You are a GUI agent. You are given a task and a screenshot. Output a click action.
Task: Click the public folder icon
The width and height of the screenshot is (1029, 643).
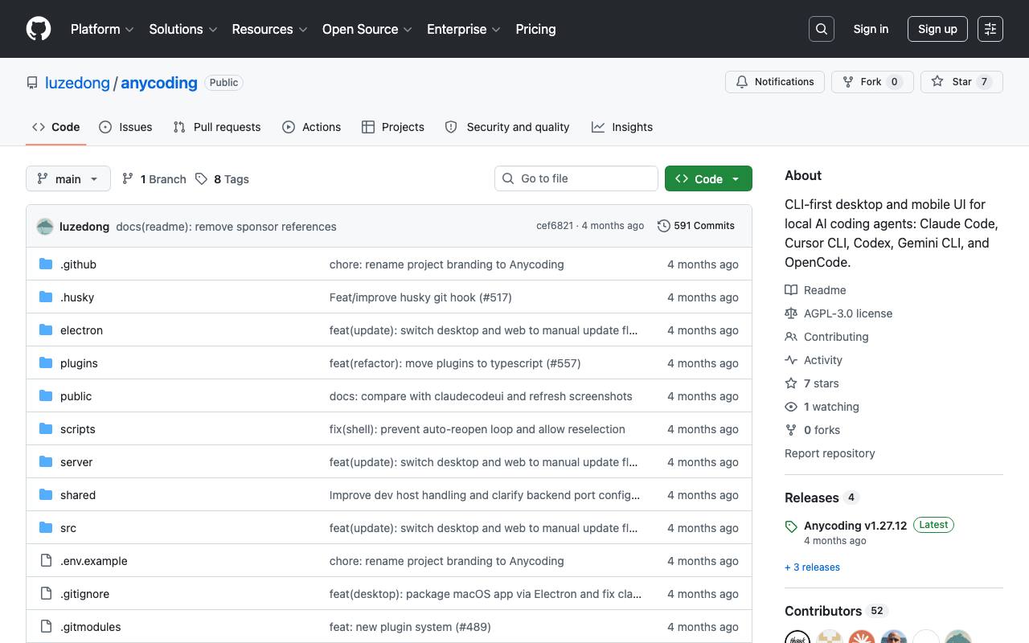tap(46, 396)
